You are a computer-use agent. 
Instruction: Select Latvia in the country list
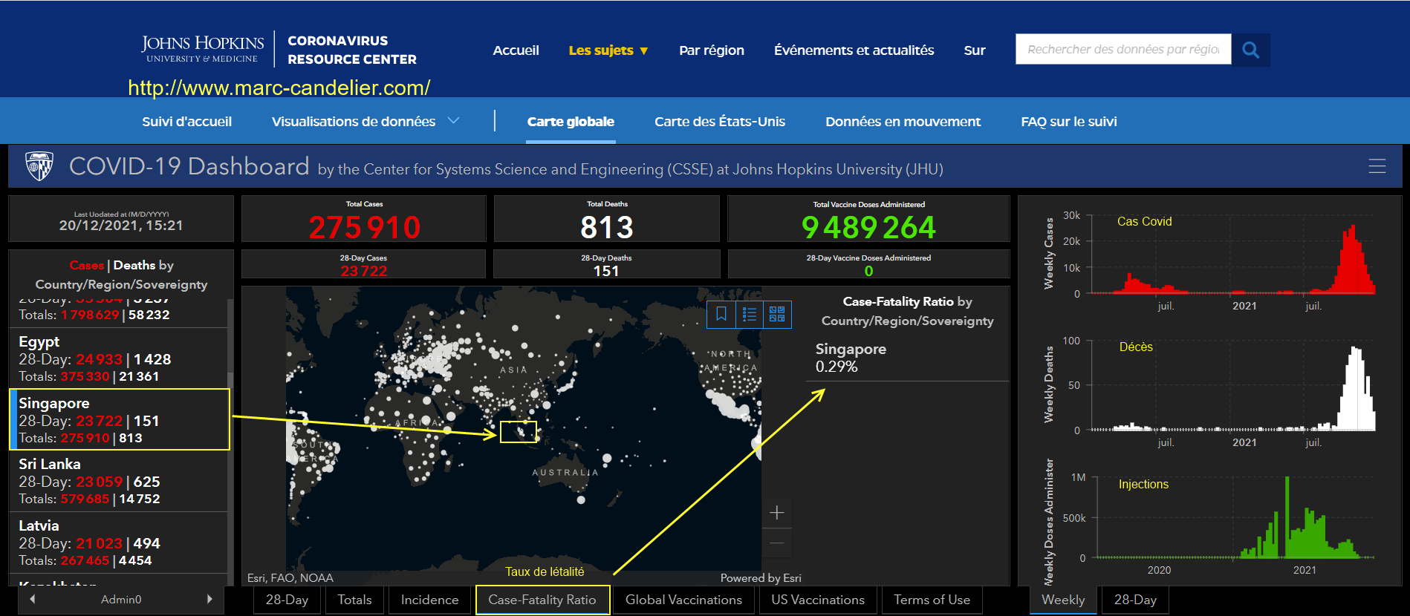pyautogui.click(x=119, y=543)
